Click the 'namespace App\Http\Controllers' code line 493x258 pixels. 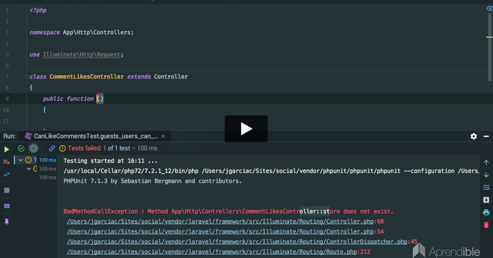tap(82, 32)
